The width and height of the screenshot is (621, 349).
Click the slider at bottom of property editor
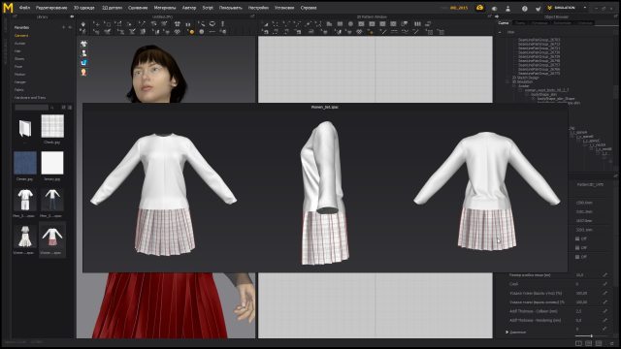coord(591,336)
